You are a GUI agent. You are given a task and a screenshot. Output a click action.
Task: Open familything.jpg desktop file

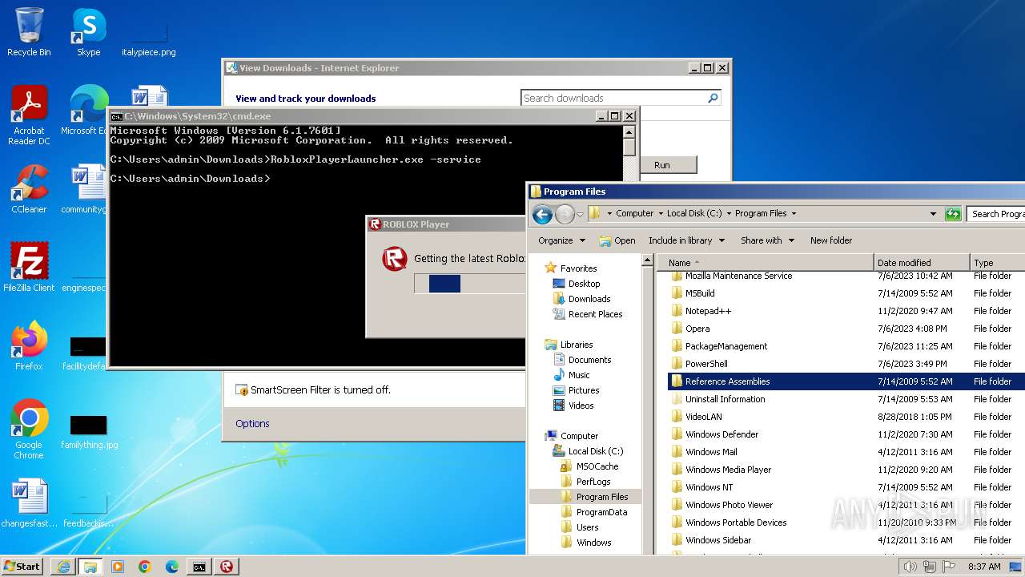(x=89, y=431)
